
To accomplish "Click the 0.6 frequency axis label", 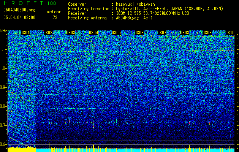I will (x=3, y=144).
